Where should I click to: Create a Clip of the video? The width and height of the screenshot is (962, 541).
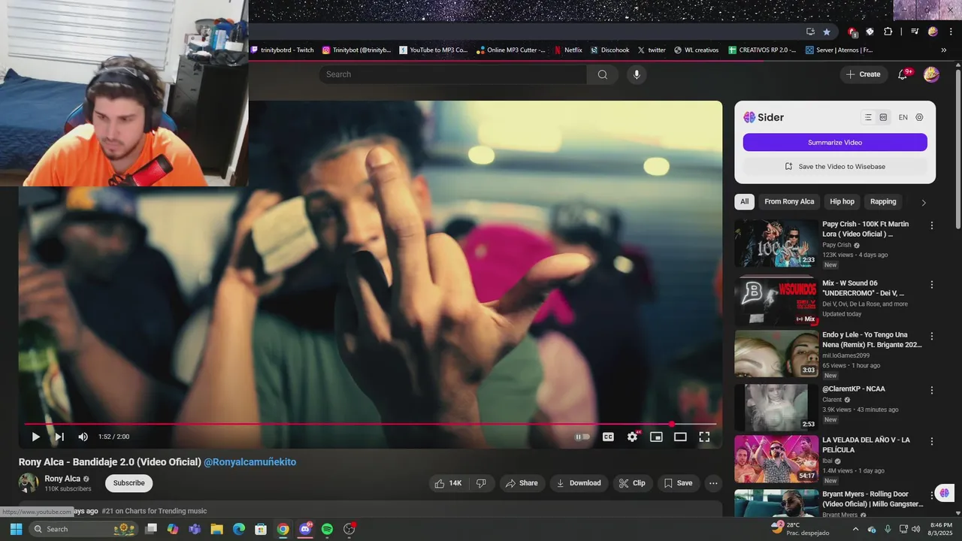pos(632,483)
